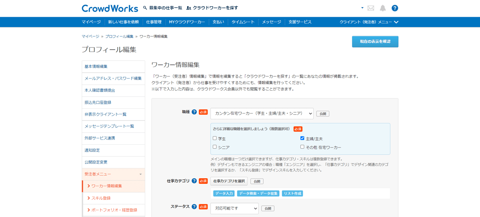
Task: Check the その他 在宅ワーカー checkbox
Action: (x=302, y=147)
